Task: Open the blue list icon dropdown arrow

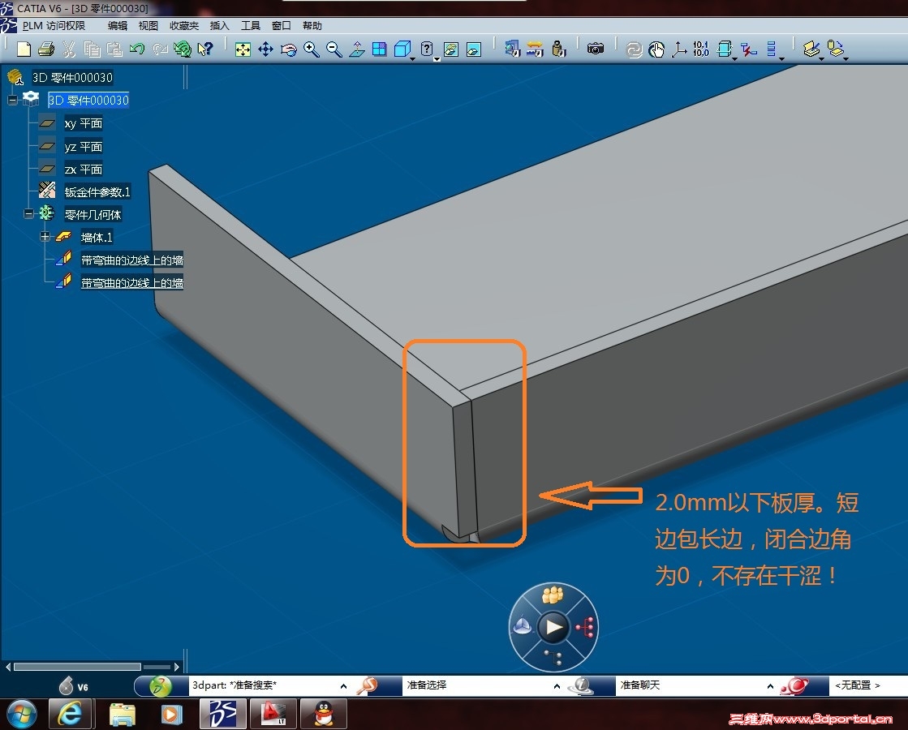Action: tap(781, 59)
